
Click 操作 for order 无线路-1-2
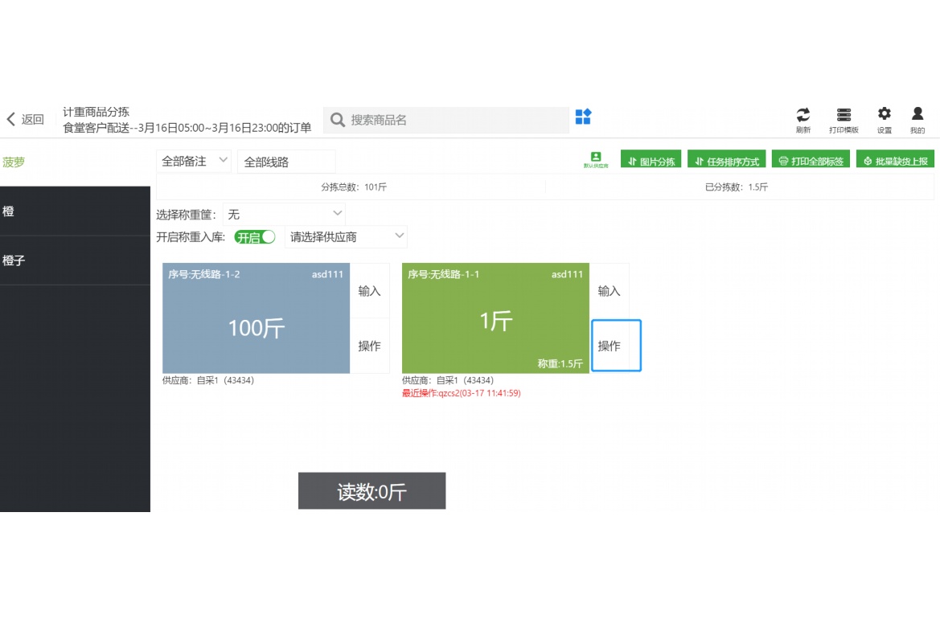pyautogui.click(x=369, y=346)
